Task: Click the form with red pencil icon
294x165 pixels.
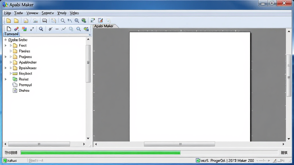Action: [100, 21]
